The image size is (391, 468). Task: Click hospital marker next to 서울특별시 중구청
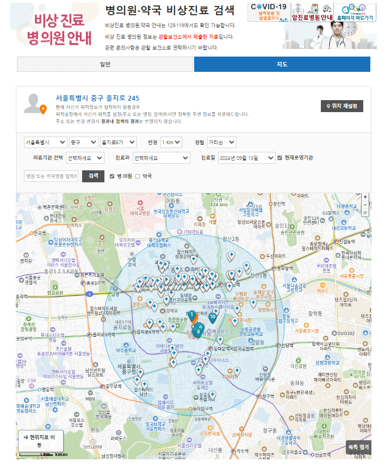(140, 373)
